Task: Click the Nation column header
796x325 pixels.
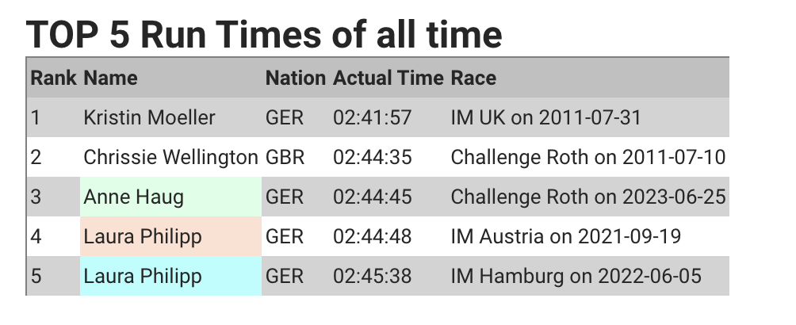Action: (296, 78)
